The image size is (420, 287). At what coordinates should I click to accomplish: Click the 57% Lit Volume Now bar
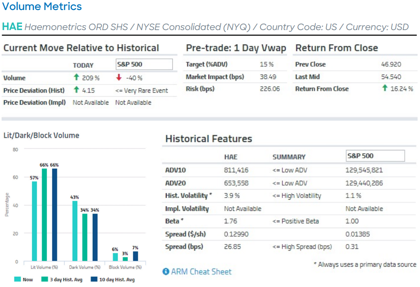[34, 221]
